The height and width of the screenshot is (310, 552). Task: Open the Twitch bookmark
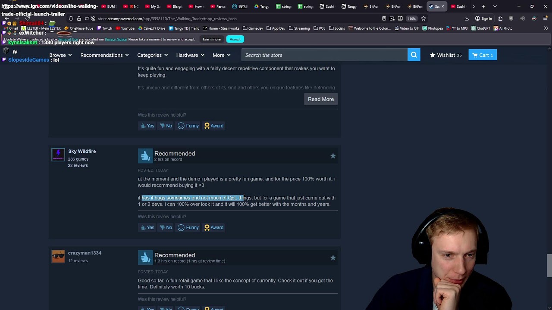pos(105,28)
